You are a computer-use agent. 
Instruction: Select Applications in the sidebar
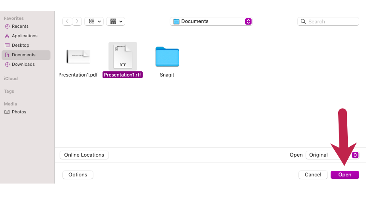(x=24, y=36)
